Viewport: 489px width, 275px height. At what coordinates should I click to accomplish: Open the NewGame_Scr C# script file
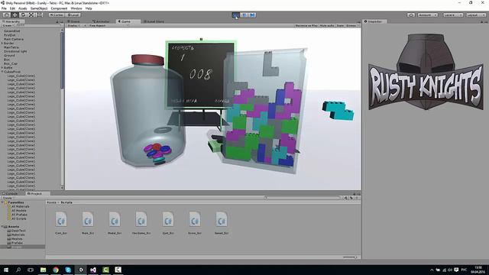click(141, 222)
